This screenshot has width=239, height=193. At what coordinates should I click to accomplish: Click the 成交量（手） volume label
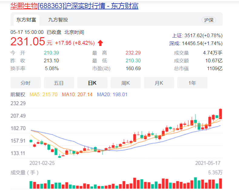[x=25, y=173]
